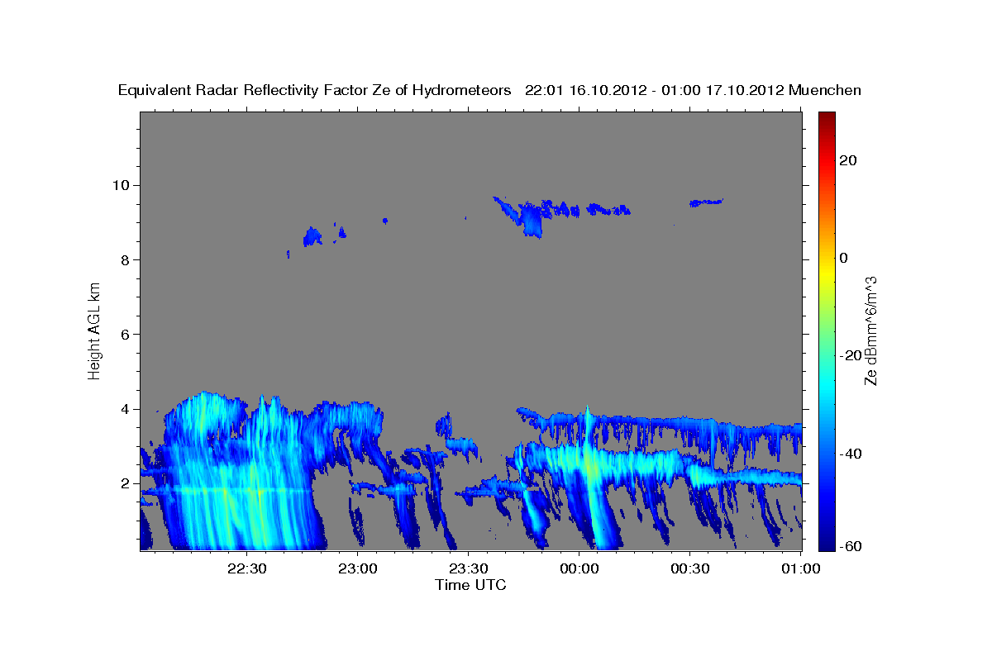Click the height label 8

coord(126,260)
